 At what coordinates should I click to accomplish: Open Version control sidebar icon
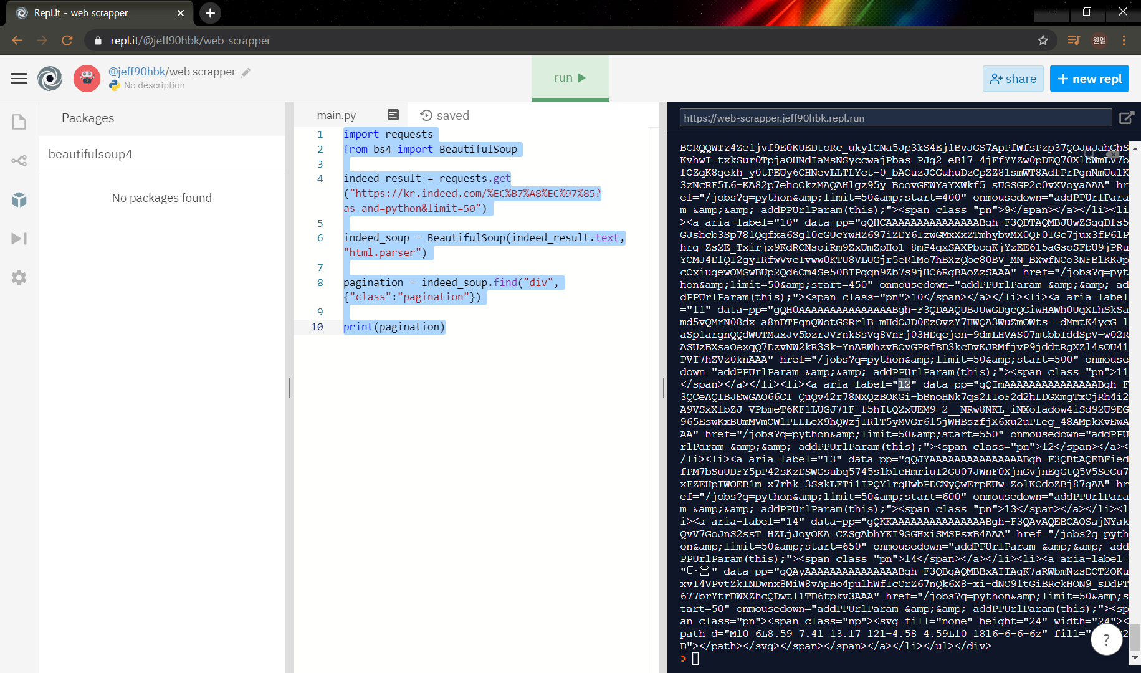(19, 161)
